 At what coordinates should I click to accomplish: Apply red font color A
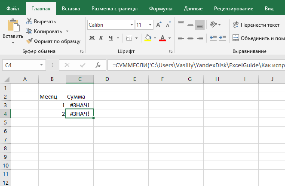pos(162,38)
